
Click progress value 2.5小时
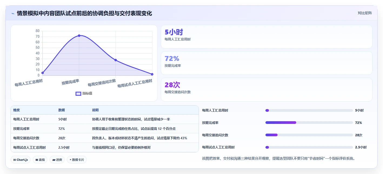(x=361, y=147)
